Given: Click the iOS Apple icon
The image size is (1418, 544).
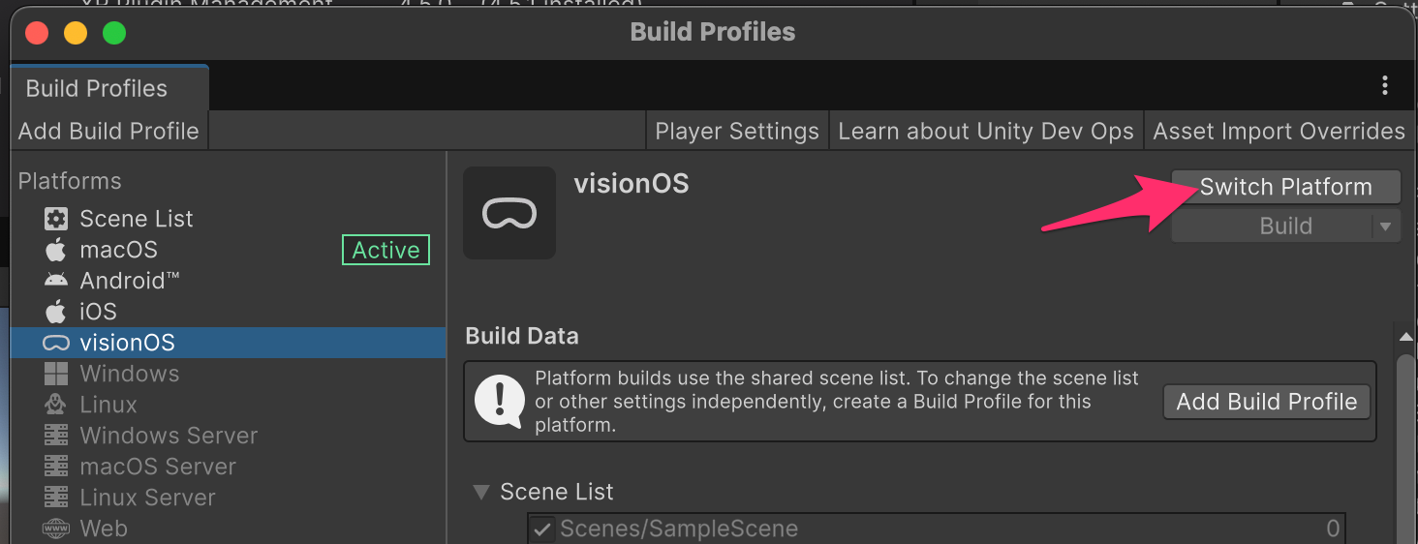Looking at the screenshot, I should click(56, 312).
